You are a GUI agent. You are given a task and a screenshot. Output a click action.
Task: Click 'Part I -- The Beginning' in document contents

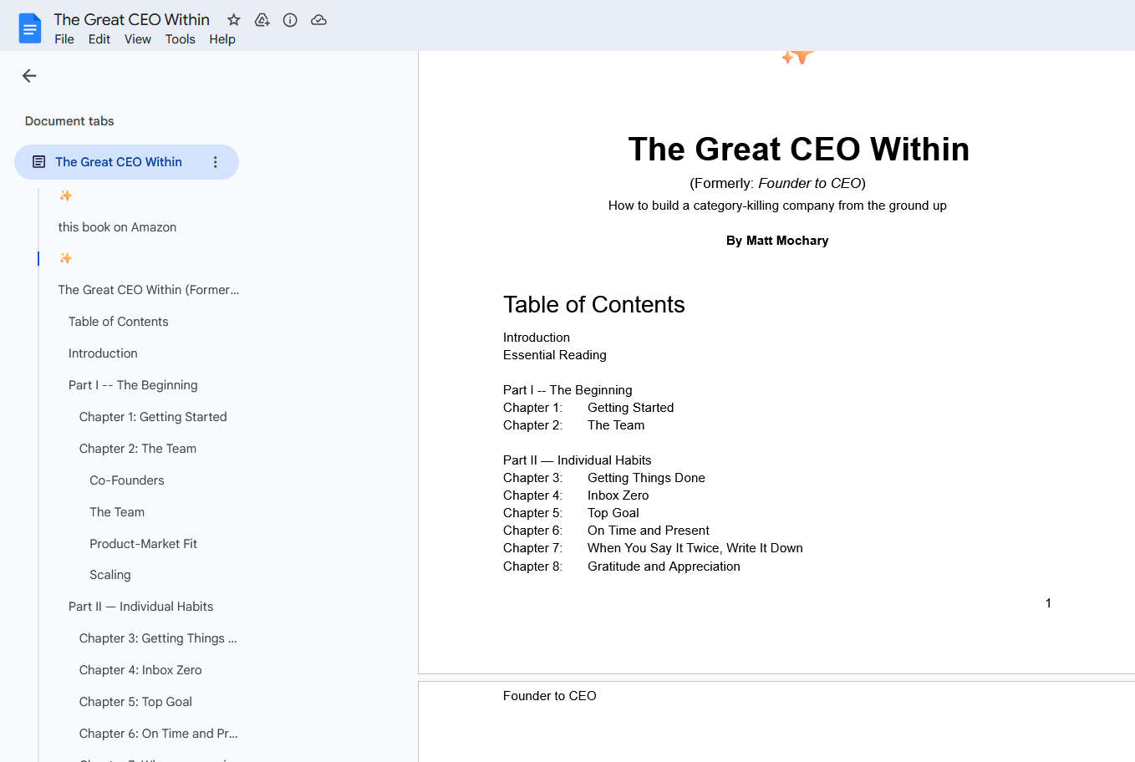coord(567,390)
